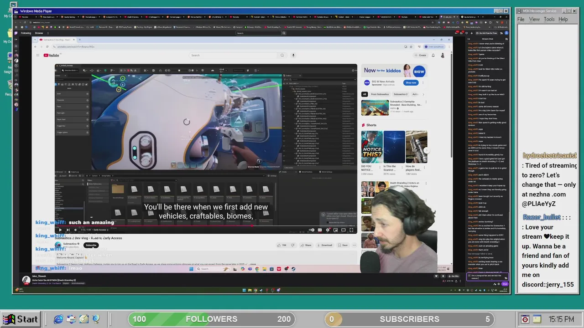Open more actions menu beside Save

pyautogui.click(x=355, y=245)
